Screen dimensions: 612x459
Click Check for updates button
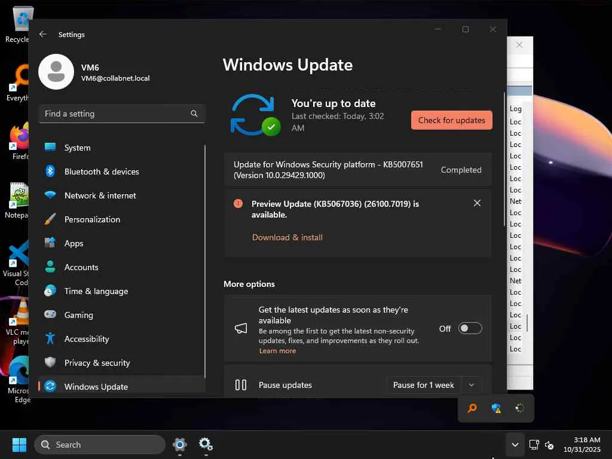pos(452,120)
